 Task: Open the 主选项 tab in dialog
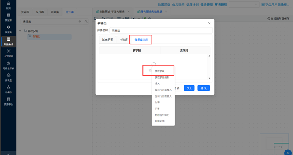click(124, 40)
